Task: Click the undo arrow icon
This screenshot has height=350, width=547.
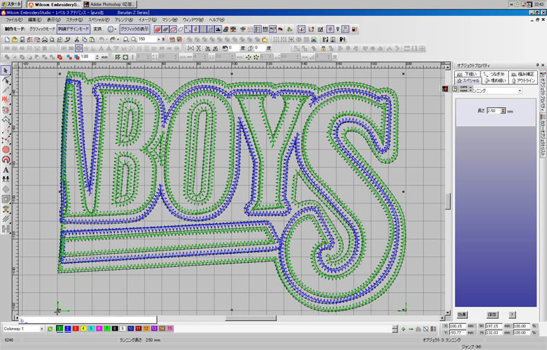Action: click(x=101, y=39)
